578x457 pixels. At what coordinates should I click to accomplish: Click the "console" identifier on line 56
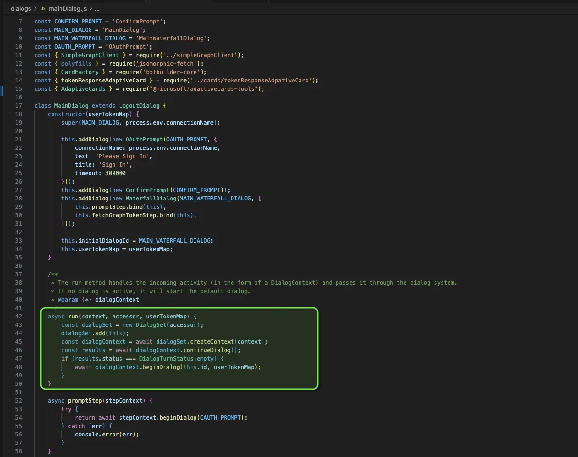[x=87, y=435]
